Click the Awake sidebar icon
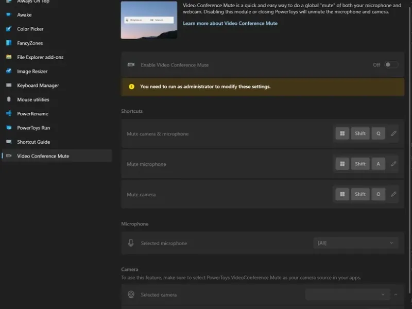The image size is (412, 309). (x=9, y=15)
